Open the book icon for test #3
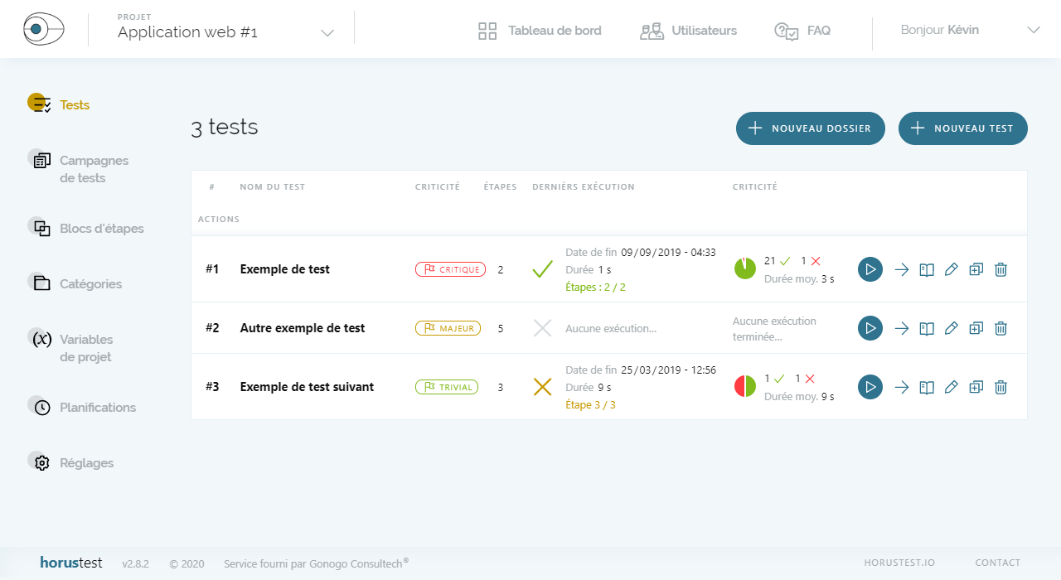 [x=927, y=387]
